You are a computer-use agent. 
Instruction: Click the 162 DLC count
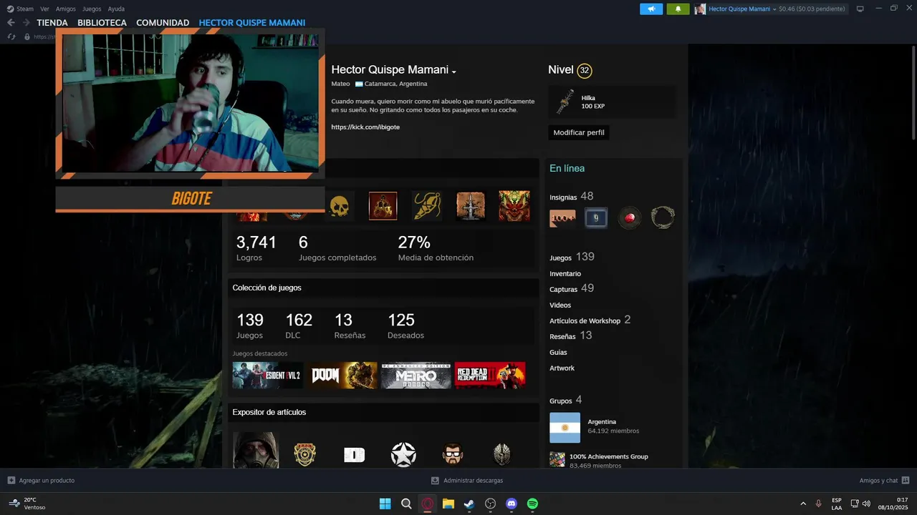299,325
